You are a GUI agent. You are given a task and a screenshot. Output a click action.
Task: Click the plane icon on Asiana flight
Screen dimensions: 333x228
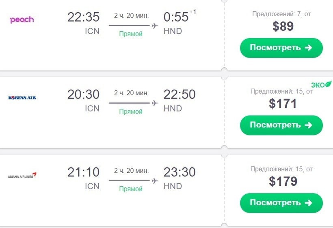pos(154,181)
